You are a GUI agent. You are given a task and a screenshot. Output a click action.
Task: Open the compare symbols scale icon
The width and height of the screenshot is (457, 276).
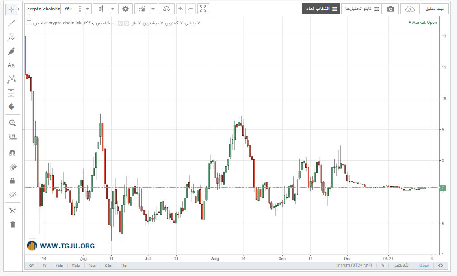pyautogui.click(x=167, y=9)
